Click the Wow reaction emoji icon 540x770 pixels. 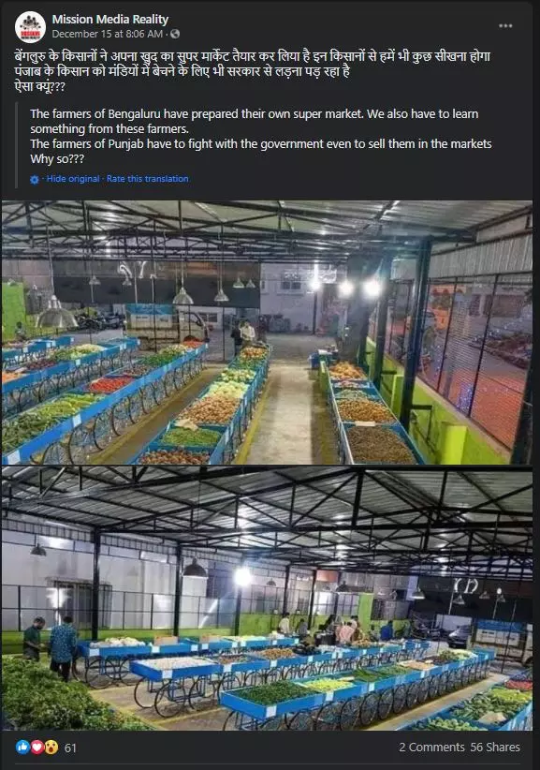click(x=51, y=747)
